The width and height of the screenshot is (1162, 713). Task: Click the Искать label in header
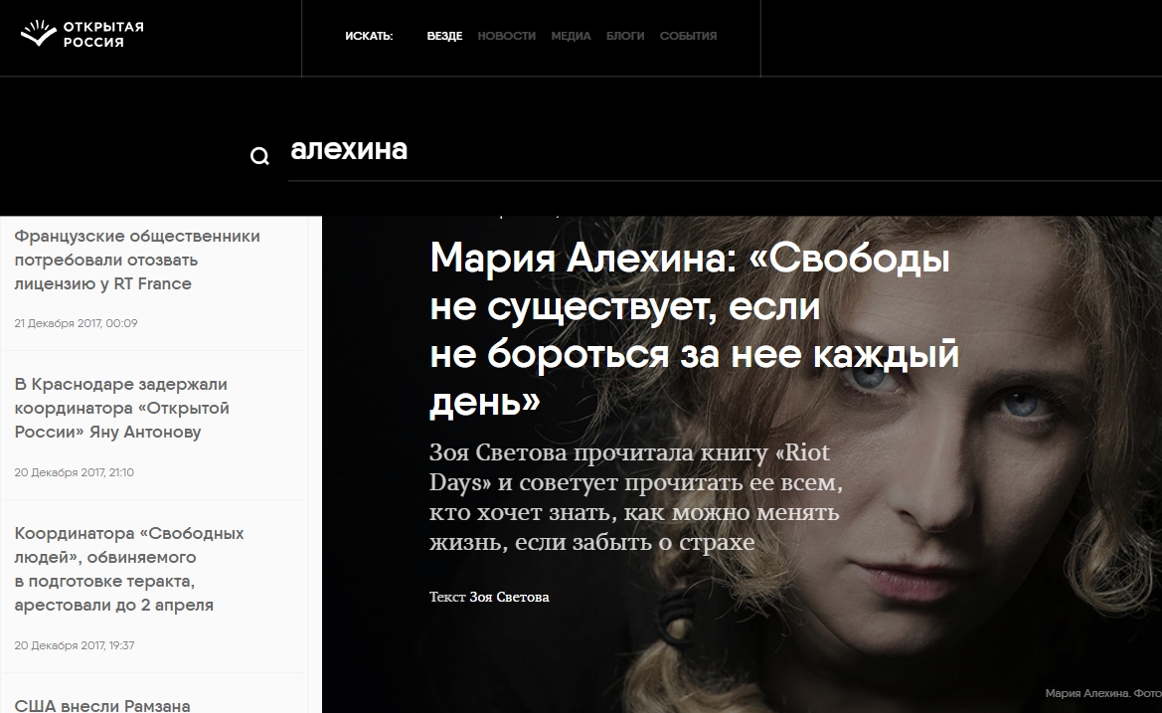[369, 36]
